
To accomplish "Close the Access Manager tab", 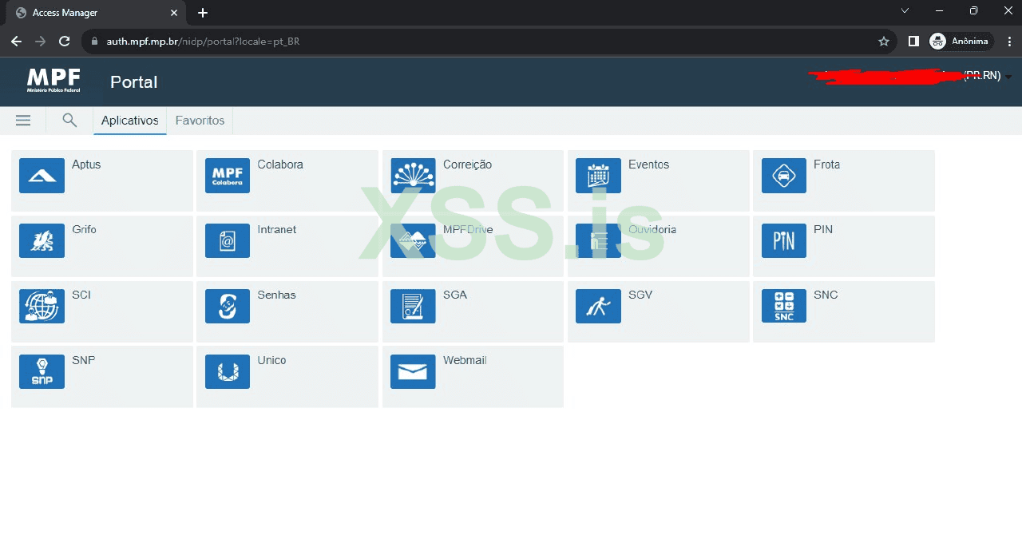I will coord(174,13).
